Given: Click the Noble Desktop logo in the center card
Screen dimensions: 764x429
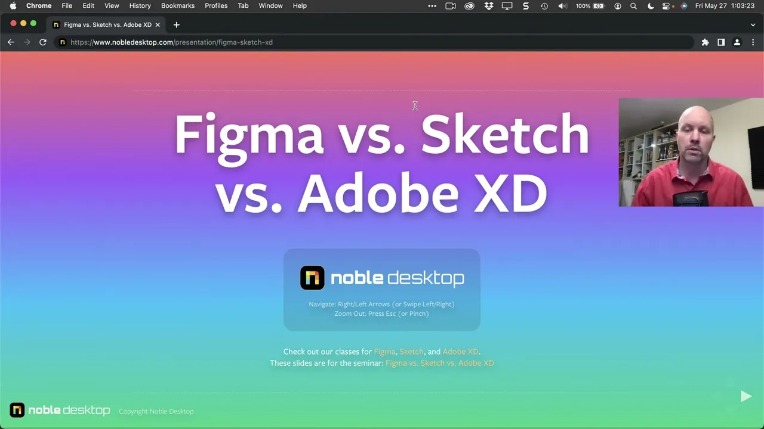Looking at the screenshot, I should click(382, 278).
